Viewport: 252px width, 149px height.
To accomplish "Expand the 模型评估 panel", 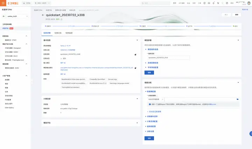I will (137, 123).
